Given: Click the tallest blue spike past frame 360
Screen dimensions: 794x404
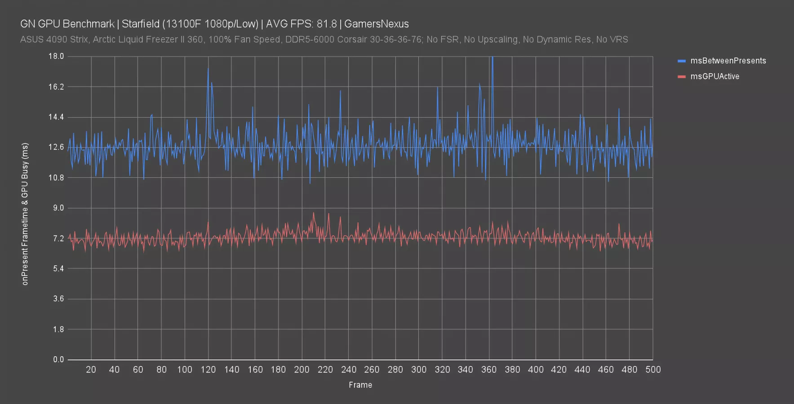Looking at the screenshot, I should (492, 58).
